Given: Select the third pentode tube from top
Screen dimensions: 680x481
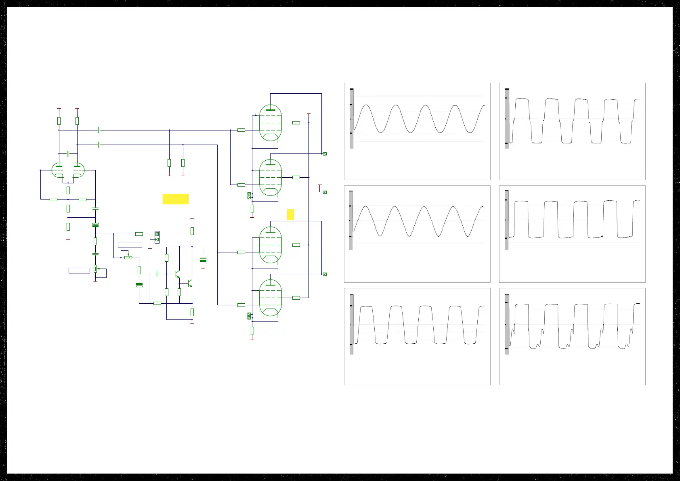Looking at the screenshot, I should pos(270,245).
